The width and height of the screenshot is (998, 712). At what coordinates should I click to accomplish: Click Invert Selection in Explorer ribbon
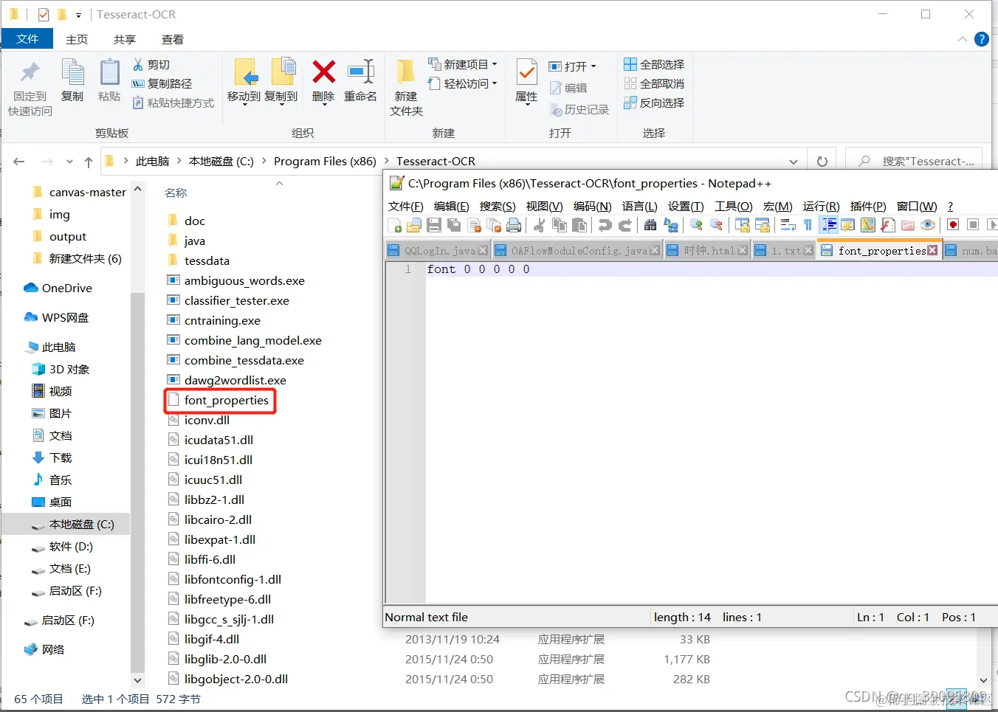[x=654, y=103]
